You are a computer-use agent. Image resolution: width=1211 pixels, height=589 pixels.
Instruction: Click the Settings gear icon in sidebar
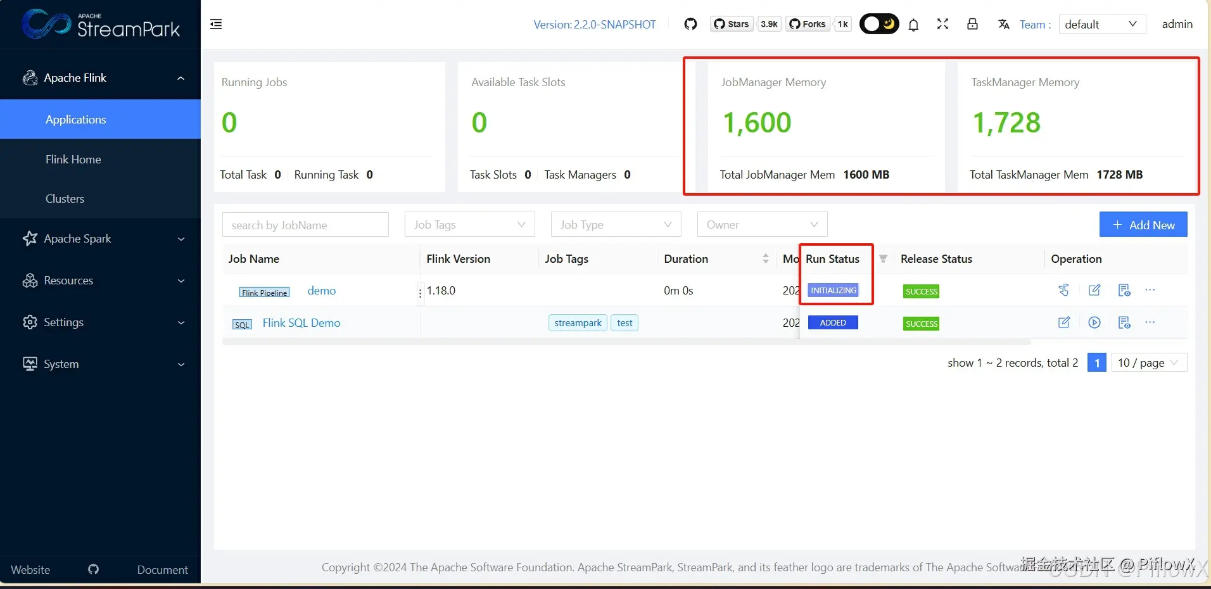pos(30,322)
